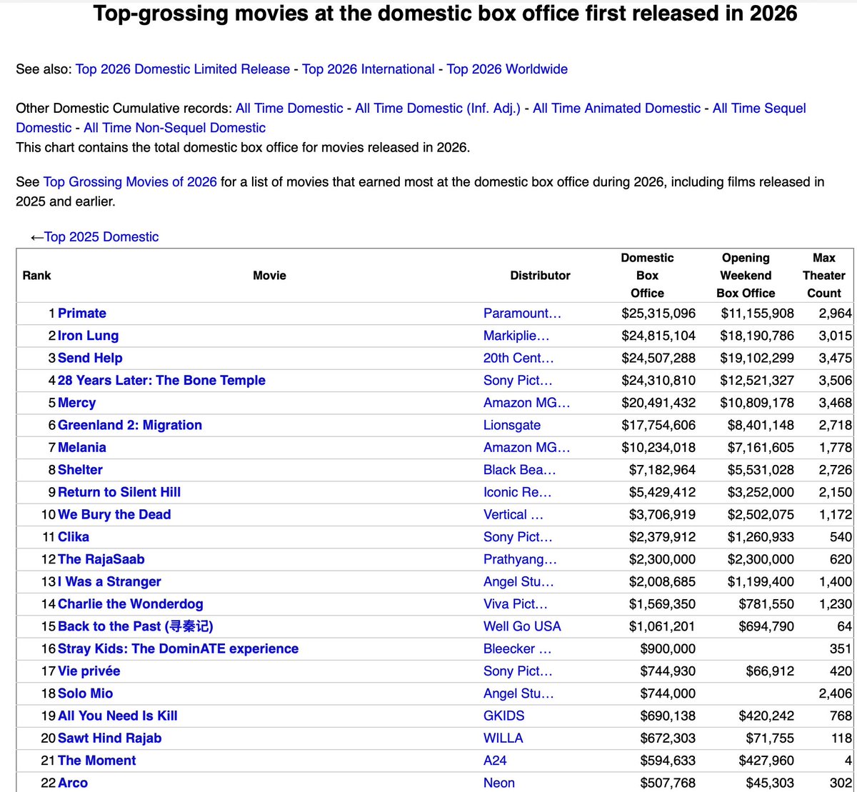Open the Neon distributor link
The width and height of the screenshot is (857, 792).
point(499,783)
